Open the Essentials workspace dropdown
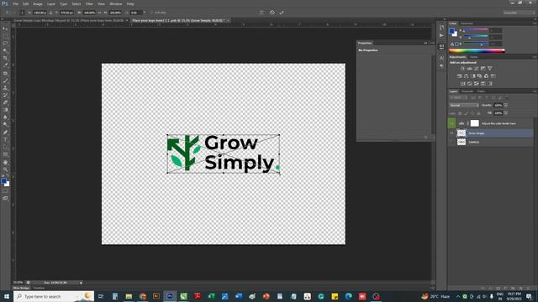Viewport: 538px width, 302px height. click(519, 13)
